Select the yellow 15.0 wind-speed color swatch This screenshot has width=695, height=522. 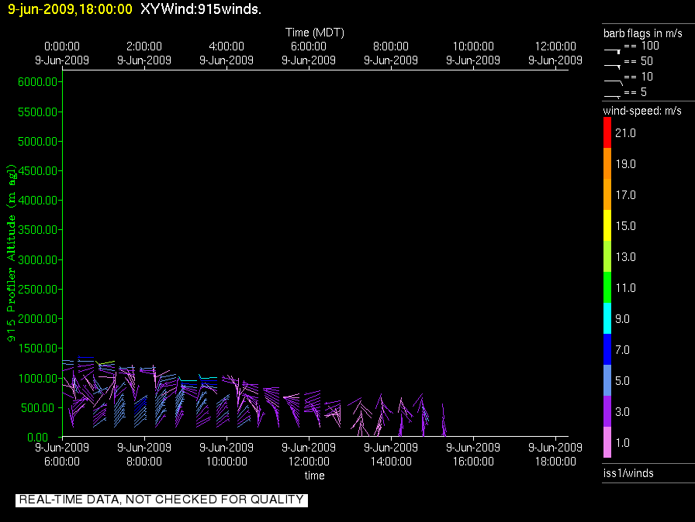tap(607, 226)
